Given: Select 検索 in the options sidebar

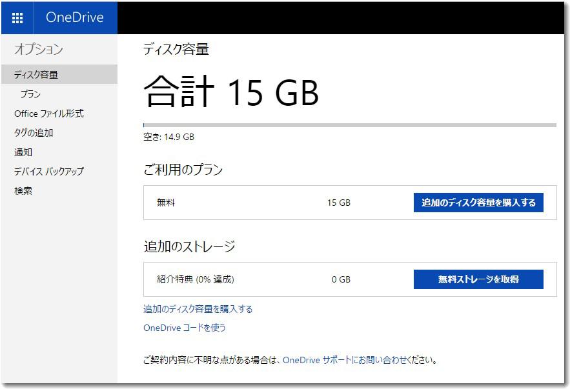Looking at the screenshot, I should 23,190.
